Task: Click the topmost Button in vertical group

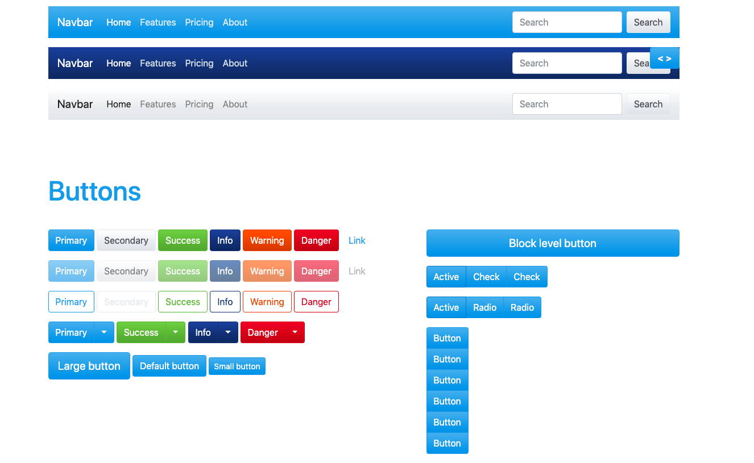Action: [448, 338]
